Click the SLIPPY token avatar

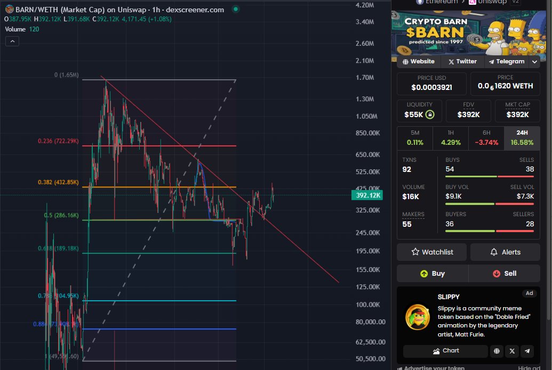tap(418, 317)
